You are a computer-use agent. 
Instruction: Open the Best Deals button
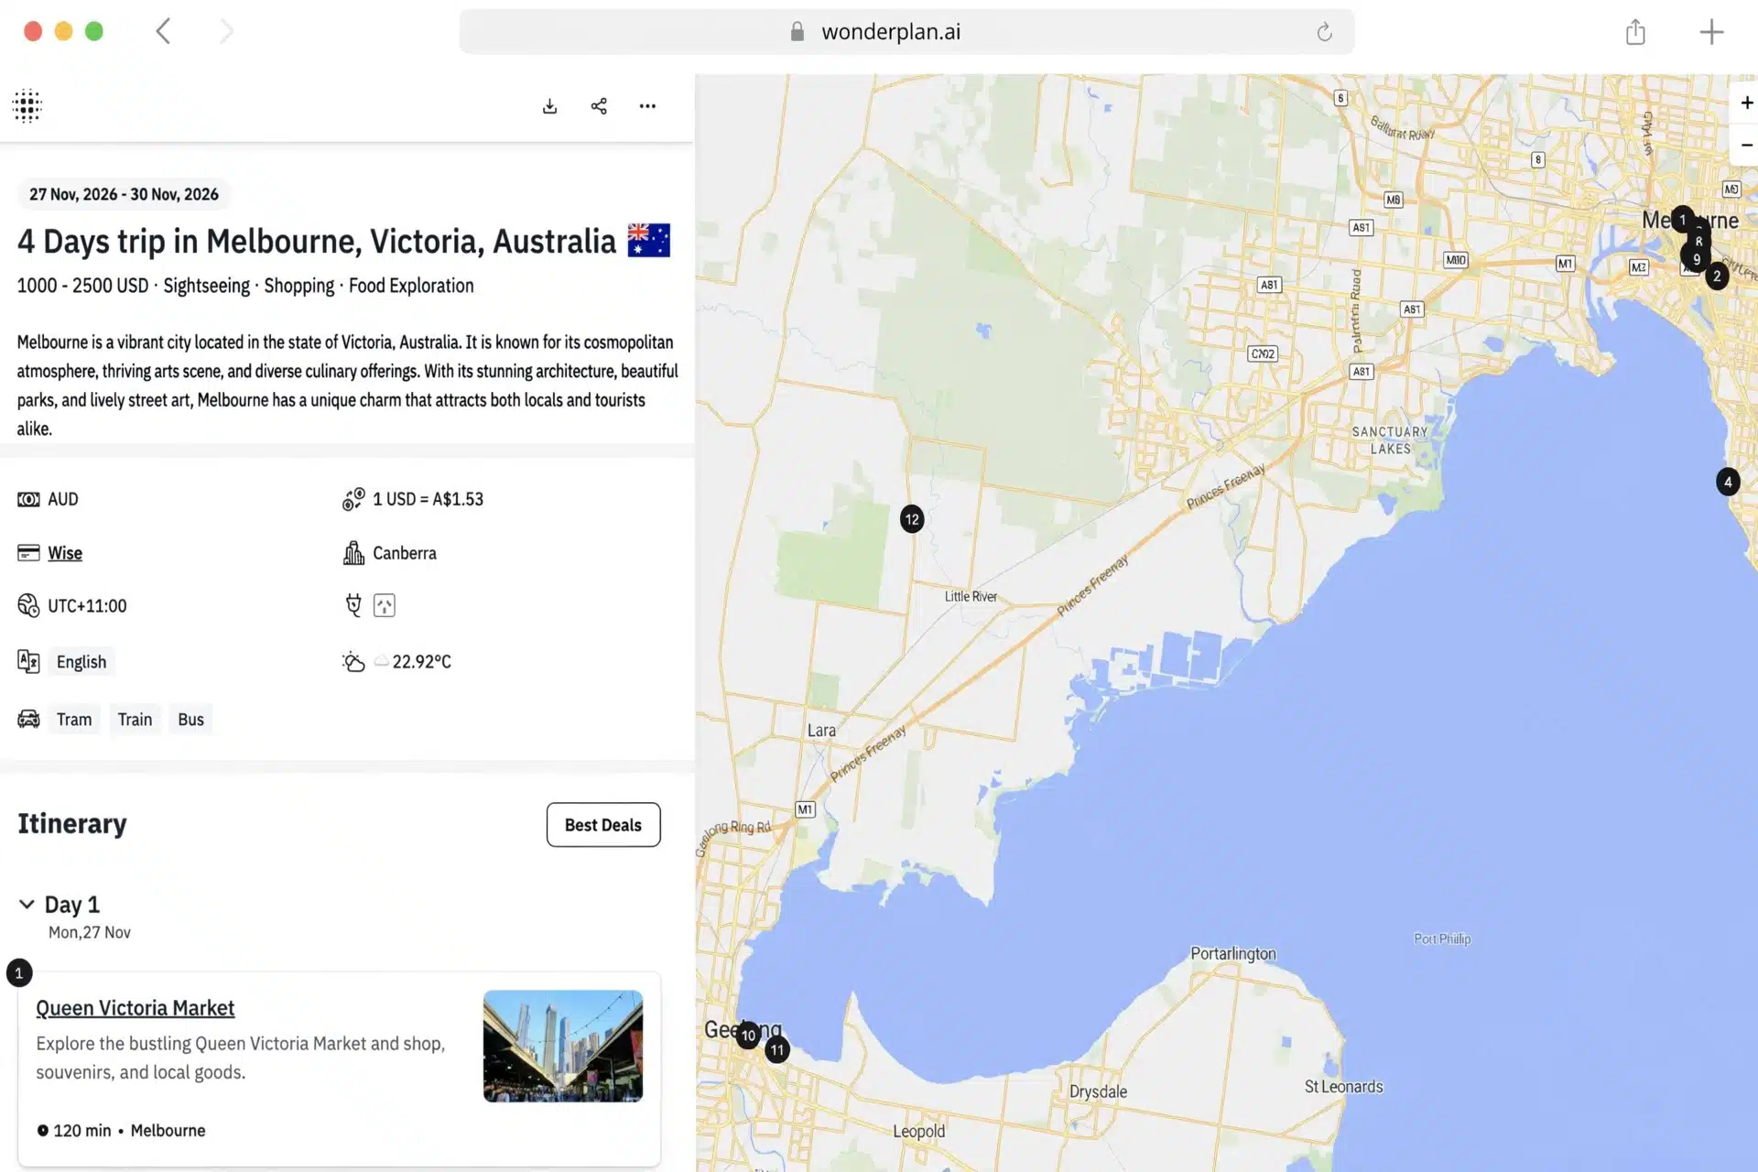(x=603, y=825)
